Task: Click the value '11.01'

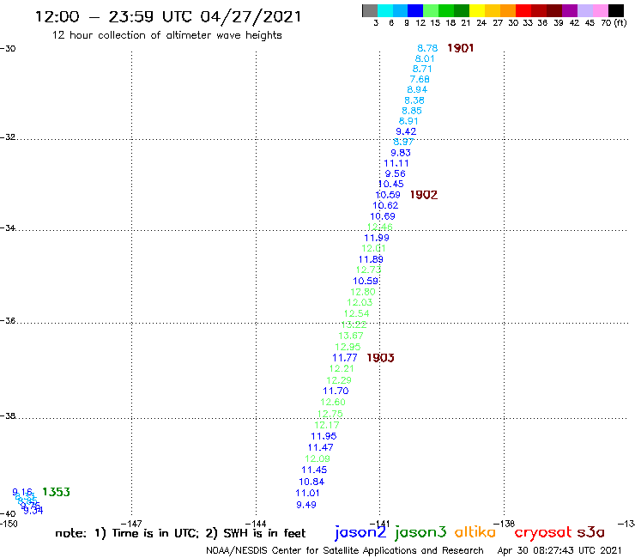Action: (308, 493)
